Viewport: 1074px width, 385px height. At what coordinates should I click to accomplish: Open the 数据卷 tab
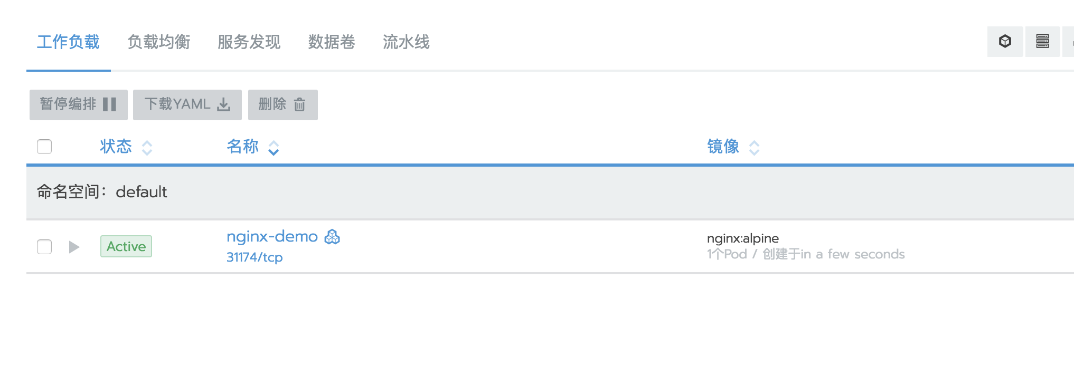(332, 42)
